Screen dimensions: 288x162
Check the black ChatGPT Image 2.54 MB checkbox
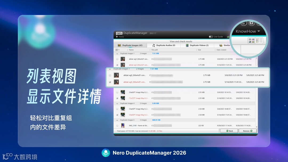(x=117, y=109)
